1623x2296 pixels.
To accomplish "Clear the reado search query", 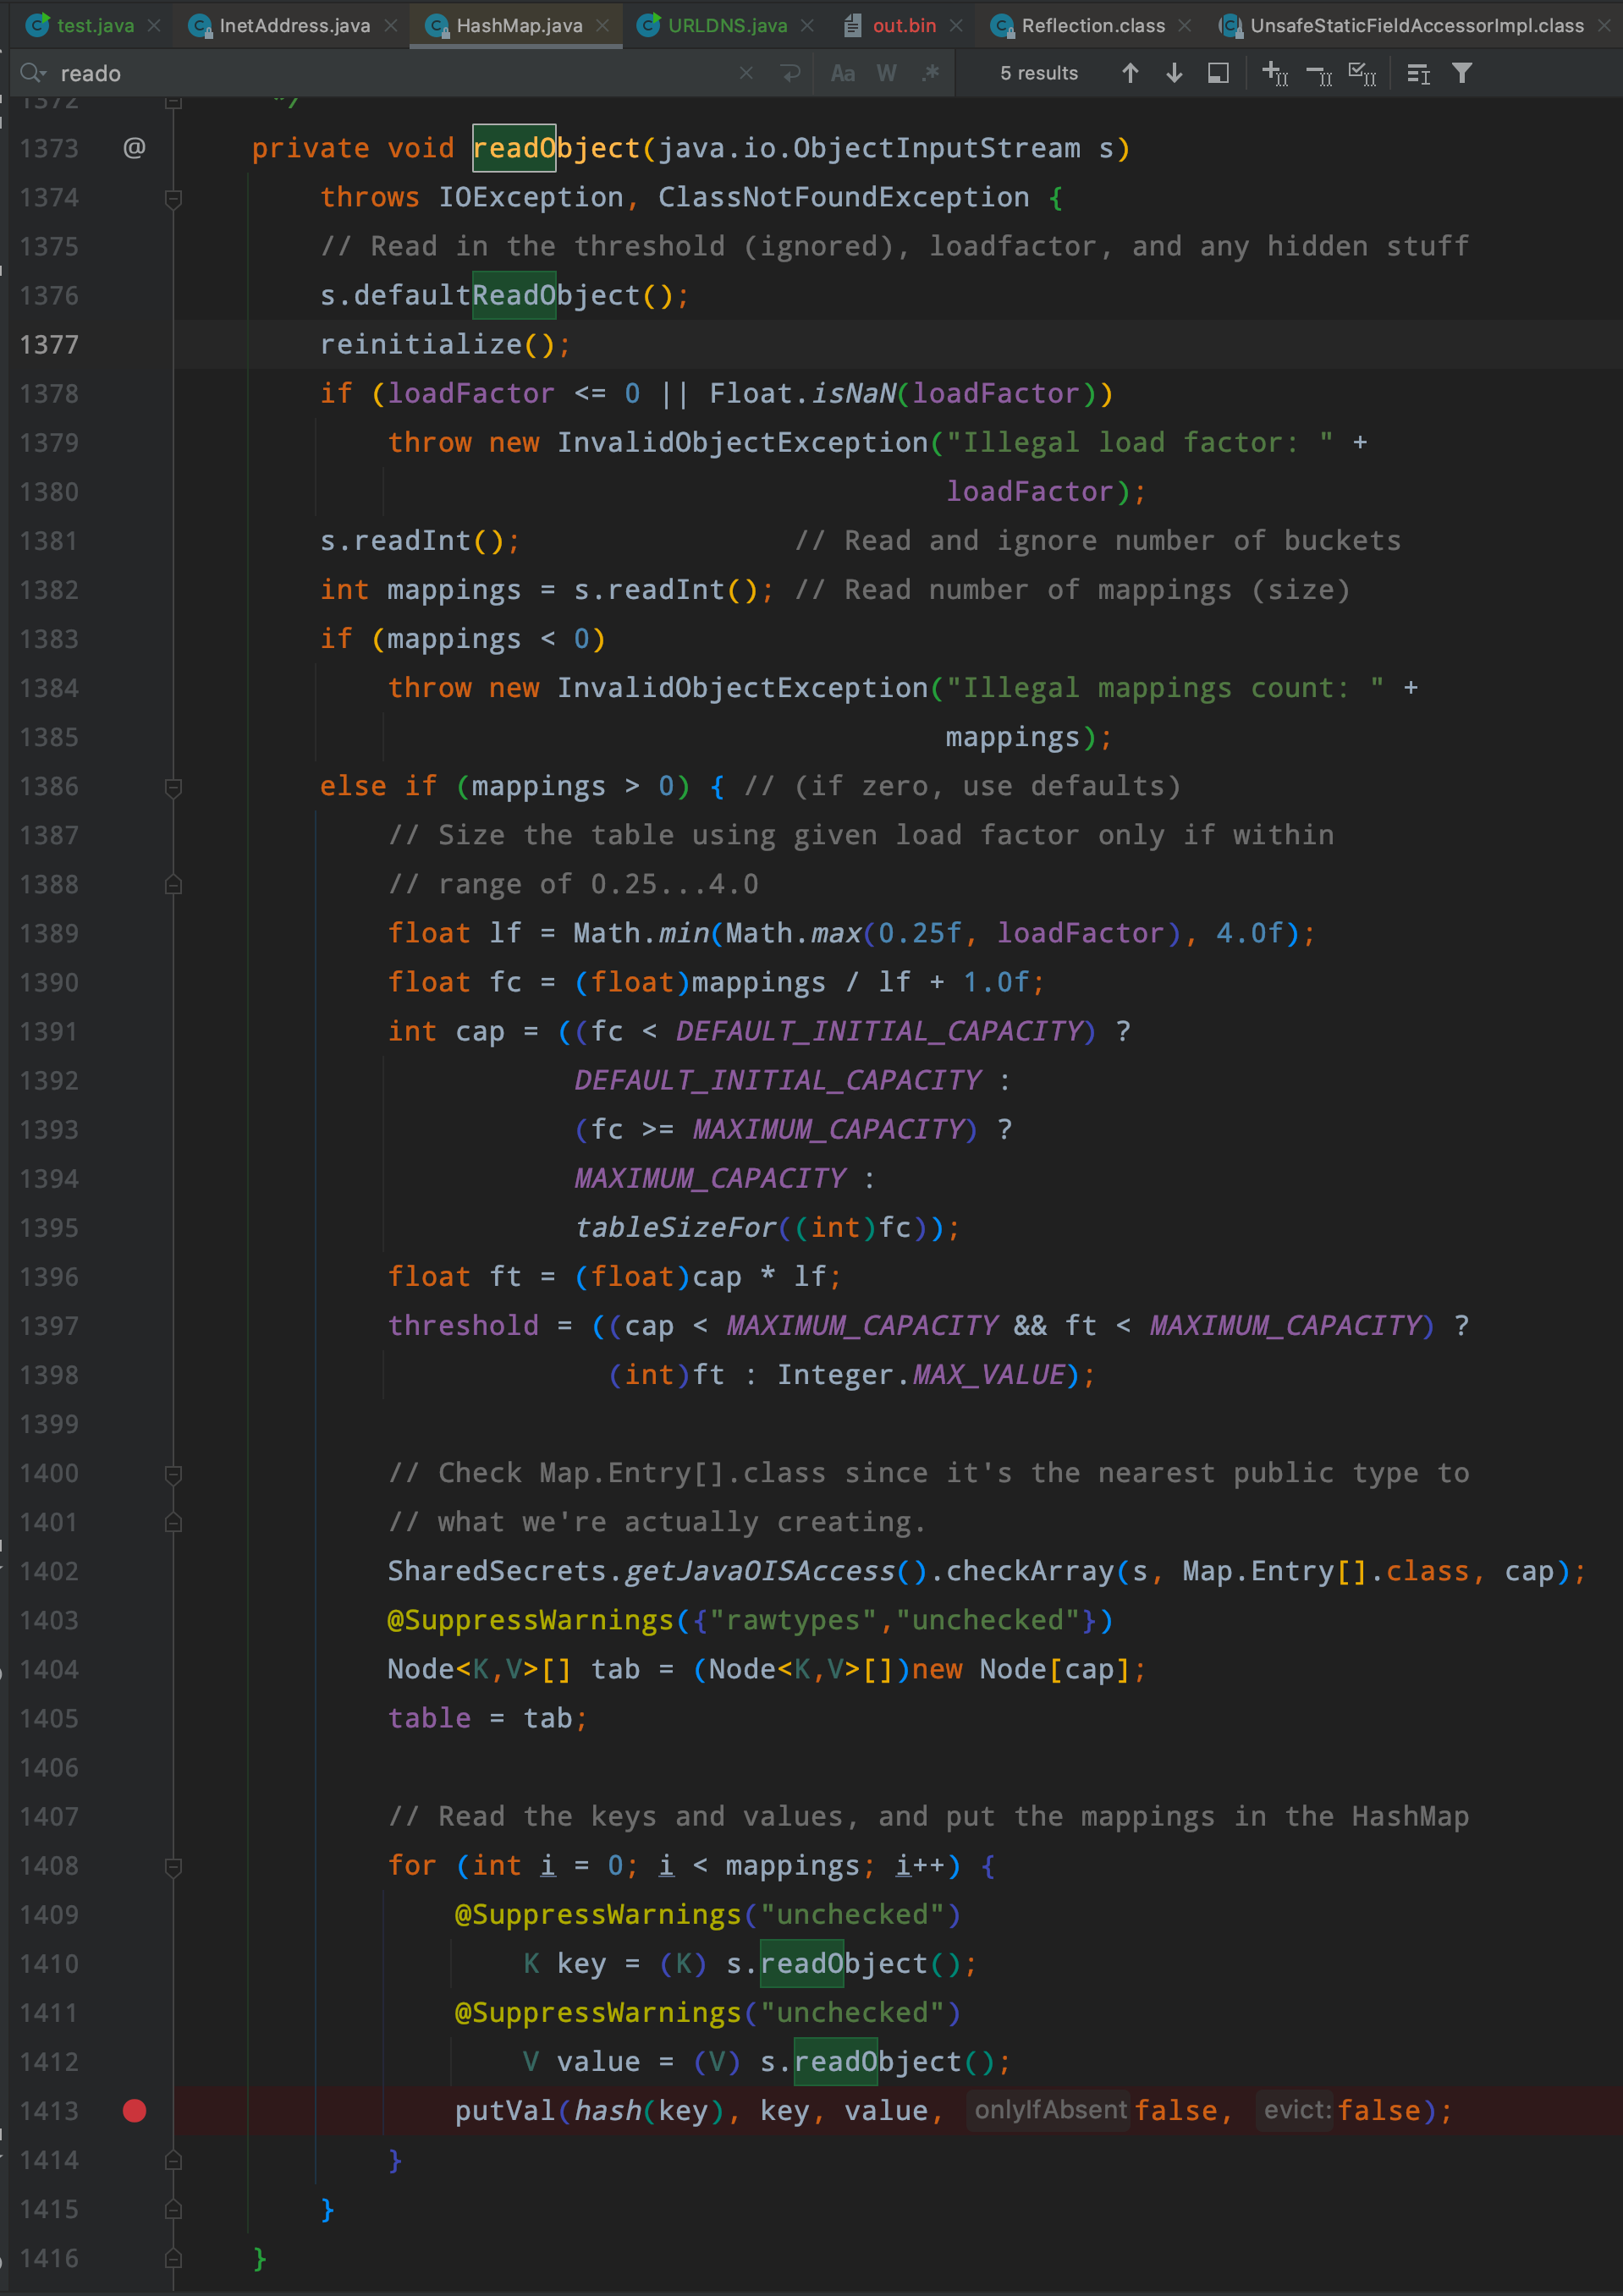I will 746,72.
